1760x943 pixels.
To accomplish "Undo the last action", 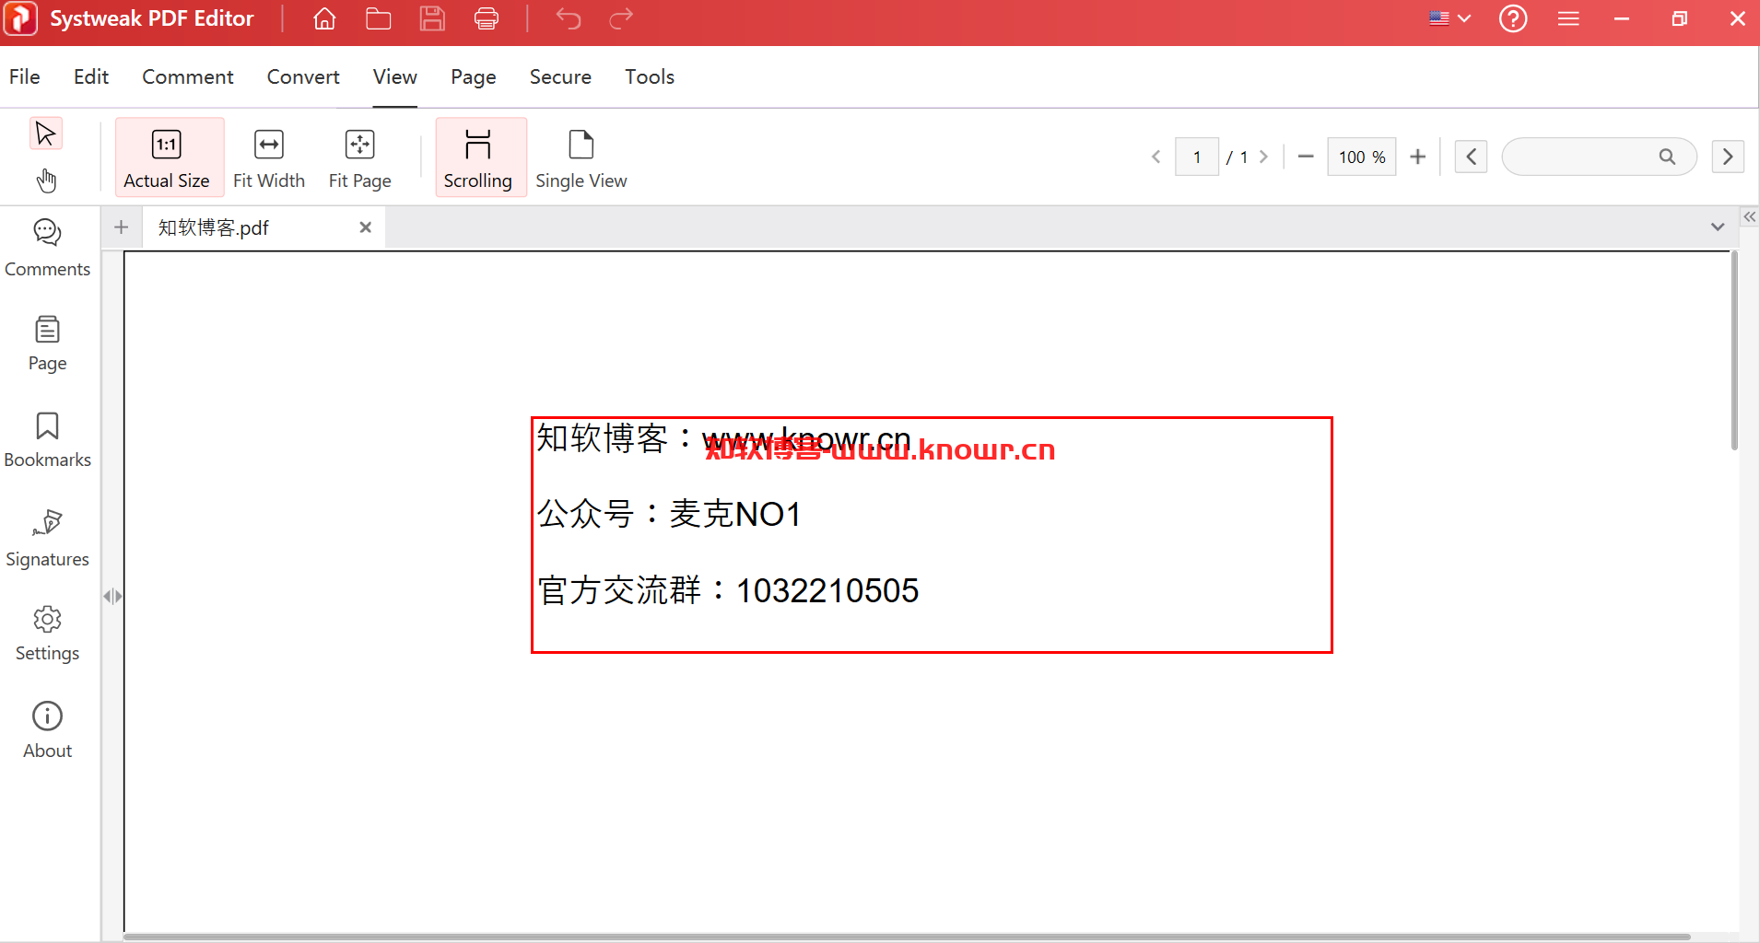I will pyautogui.click(x=569, y=18).
